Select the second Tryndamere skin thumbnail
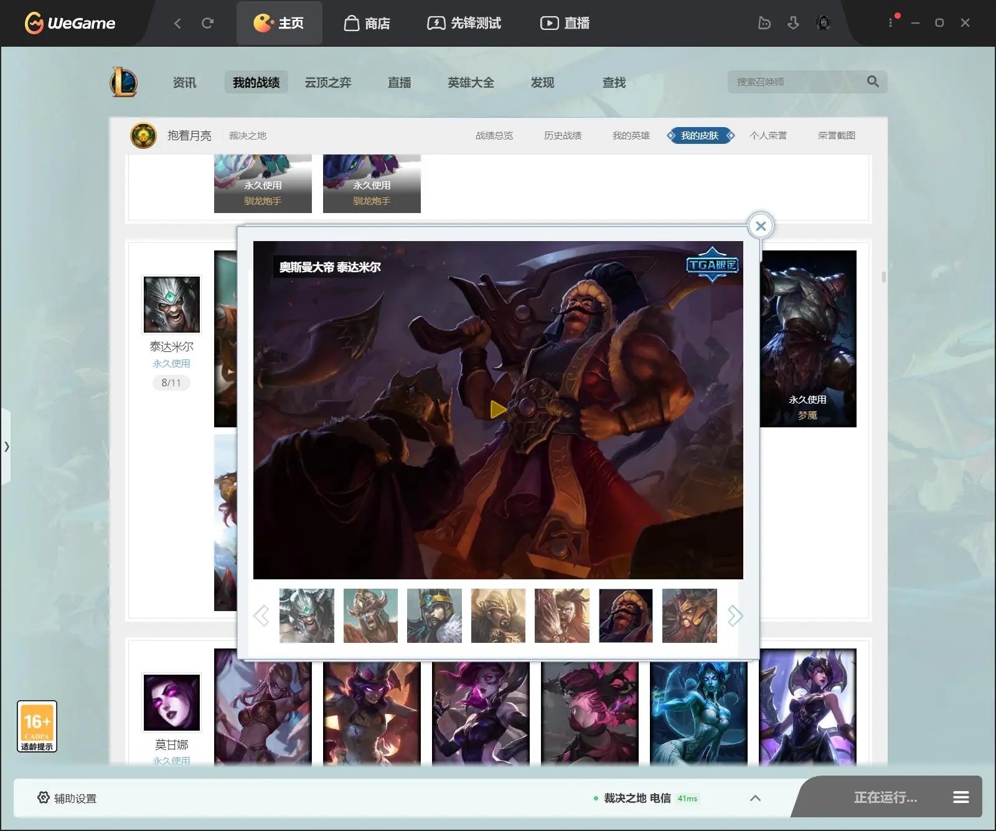This screenshot has width=996, height=831. pyautogui.click(x=370, y=615)
